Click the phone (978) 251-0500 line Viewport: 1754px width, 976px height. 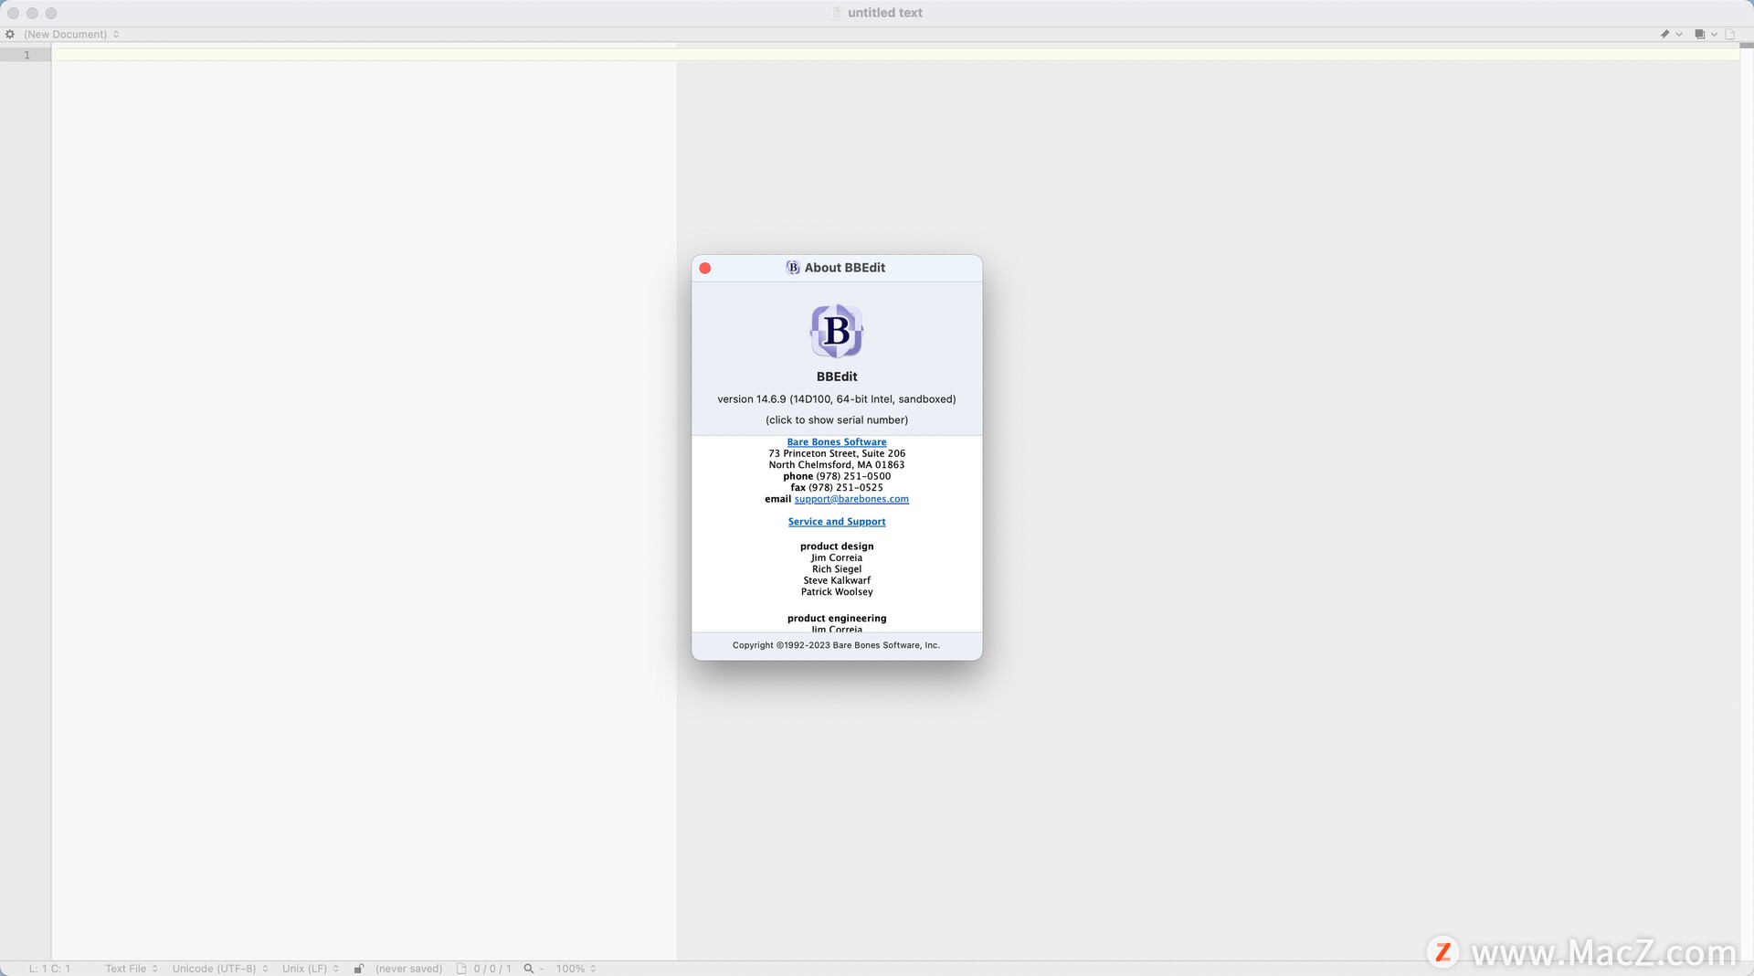pyautogui.click(x=837, y=476)
